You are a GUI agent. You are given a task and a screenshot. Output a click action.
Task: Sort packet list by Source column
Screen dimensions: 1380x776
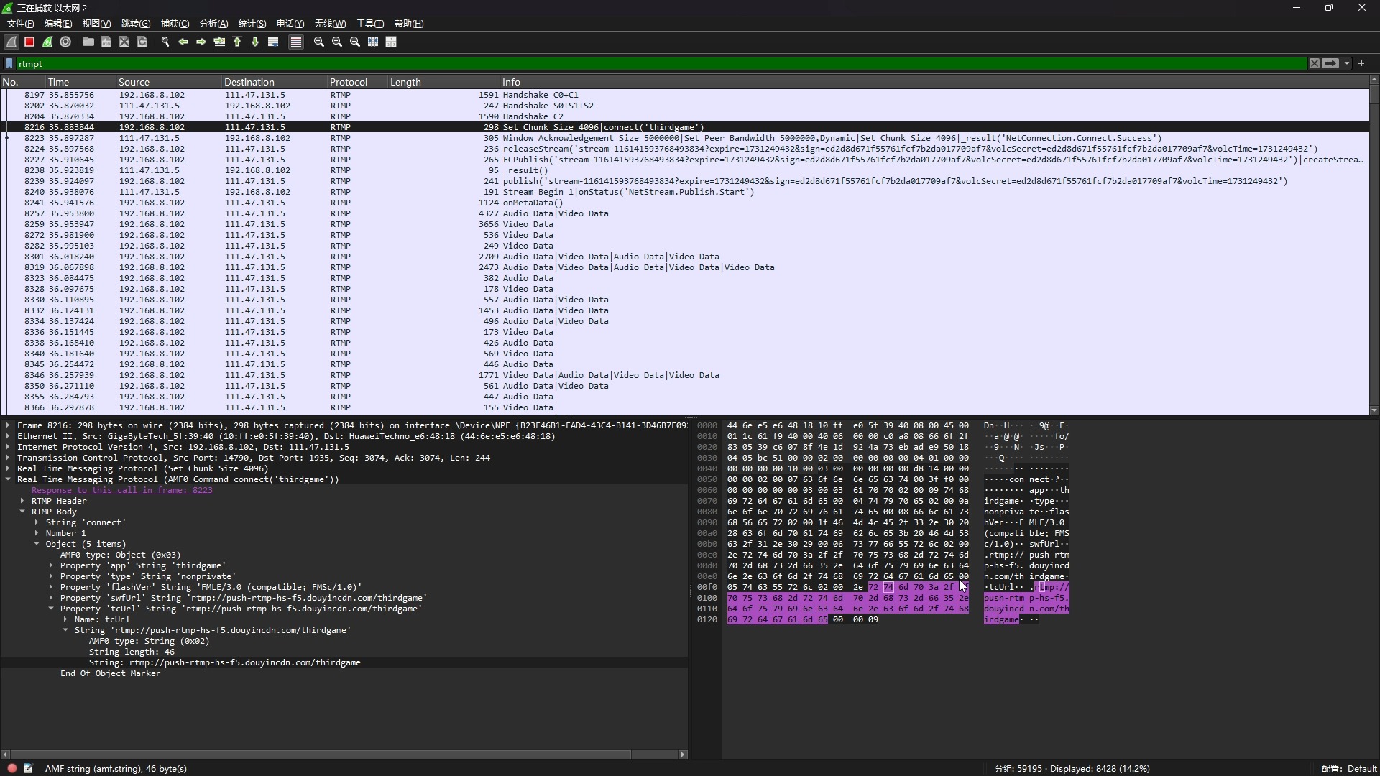[168, 82]
